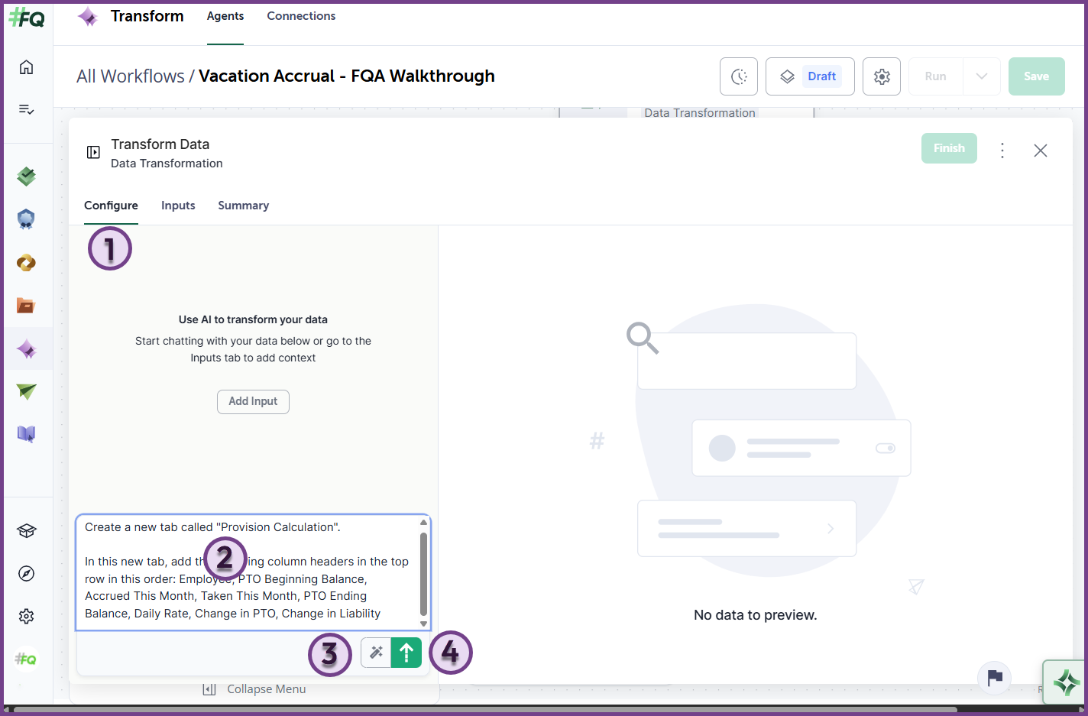
Task: Click the prompt box scrollbar thumb
Action: click(x=424, y=574)
